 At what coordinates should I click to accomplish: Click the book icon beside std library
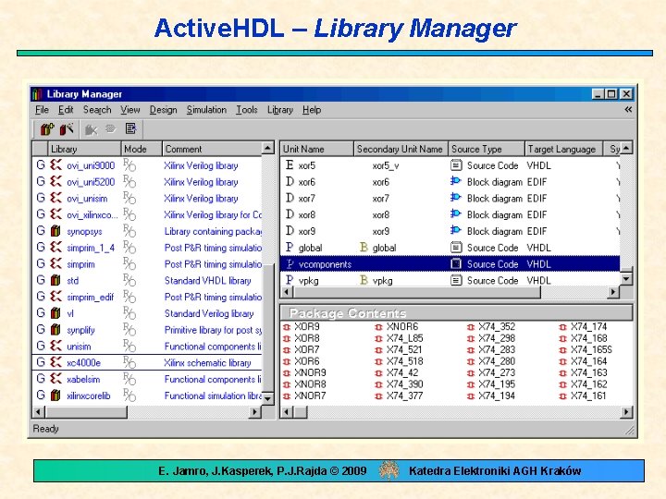[x=55, y=281]
